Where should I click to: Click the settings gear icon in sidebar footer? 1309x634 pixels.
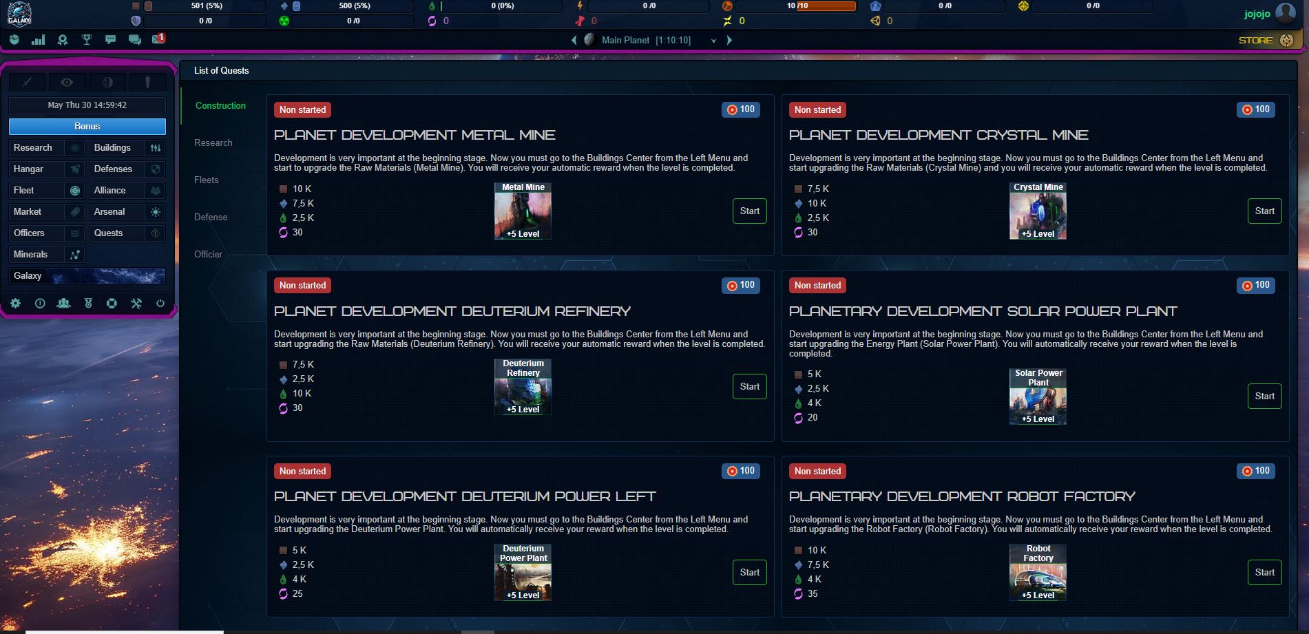pos(15,303)
